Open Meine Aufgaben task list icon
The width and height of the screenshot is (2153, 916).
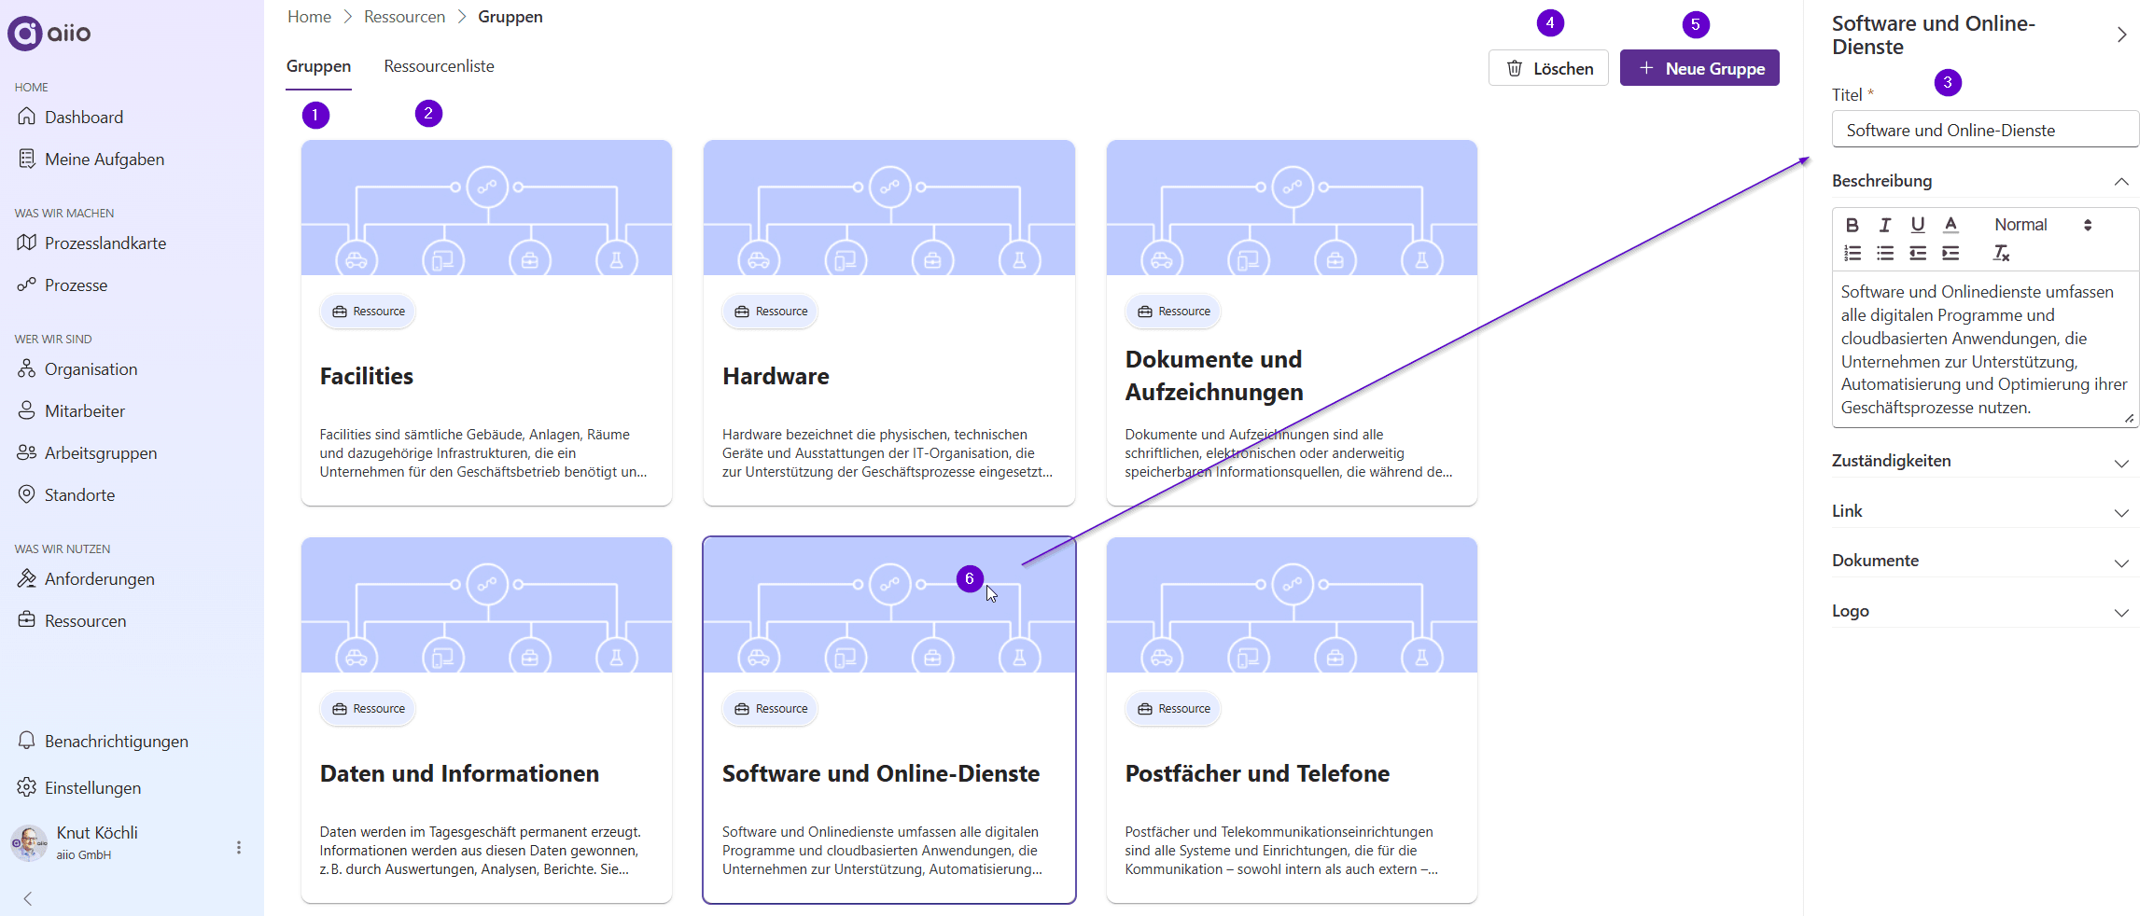point(27,159)
